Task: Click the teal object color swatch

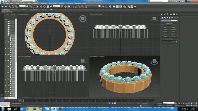Action: [x=177, y=42]
